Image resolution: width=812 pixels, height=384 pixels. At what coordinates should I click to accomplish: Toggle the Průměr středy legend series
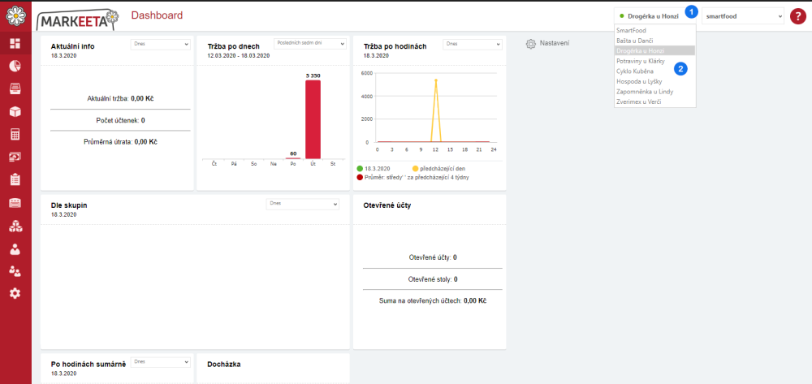coord(412,177)
